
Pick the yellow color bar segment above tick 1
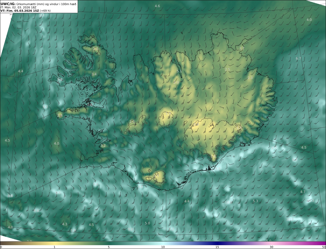click(55, 243)
